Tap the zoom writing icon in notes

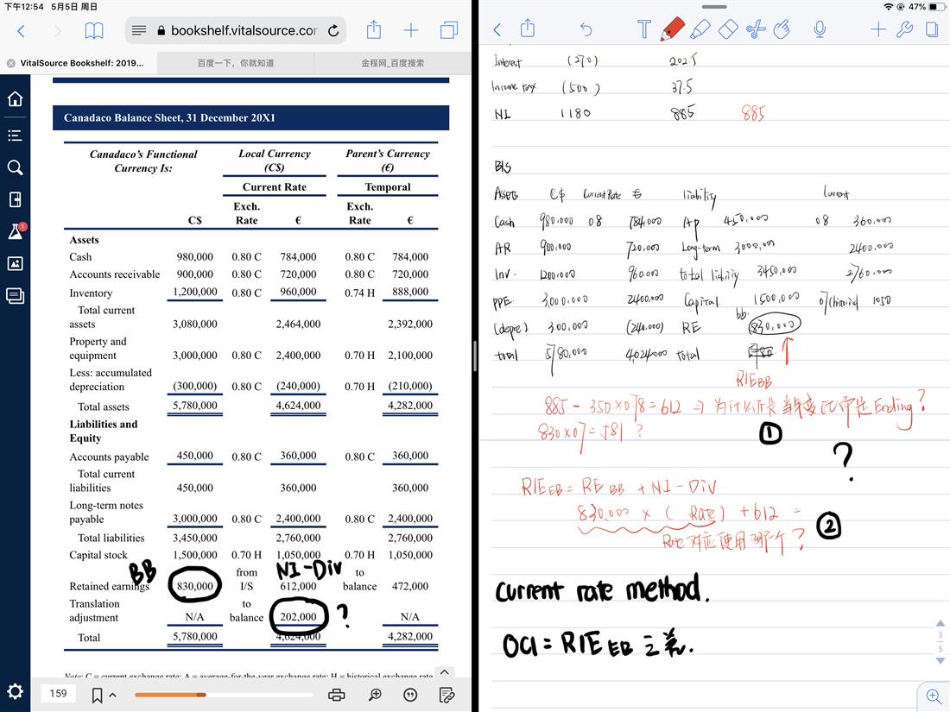[934, 696]
